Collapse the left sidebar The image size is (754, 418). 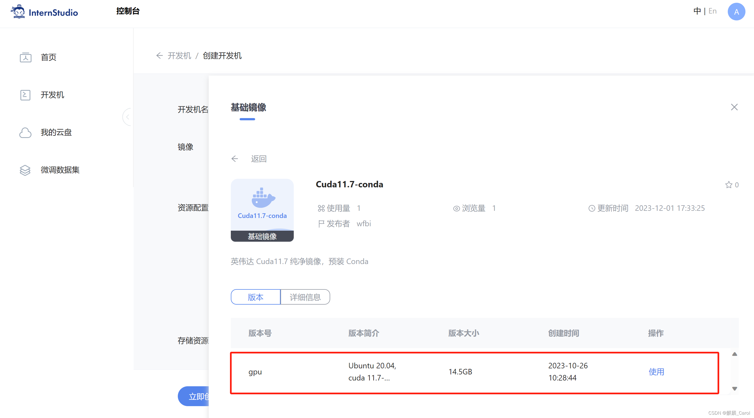coord(128,117)
